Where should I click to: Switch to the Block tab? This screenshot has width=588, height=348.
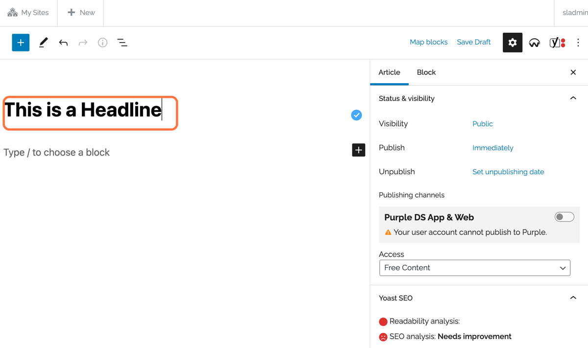pos(426,72)
